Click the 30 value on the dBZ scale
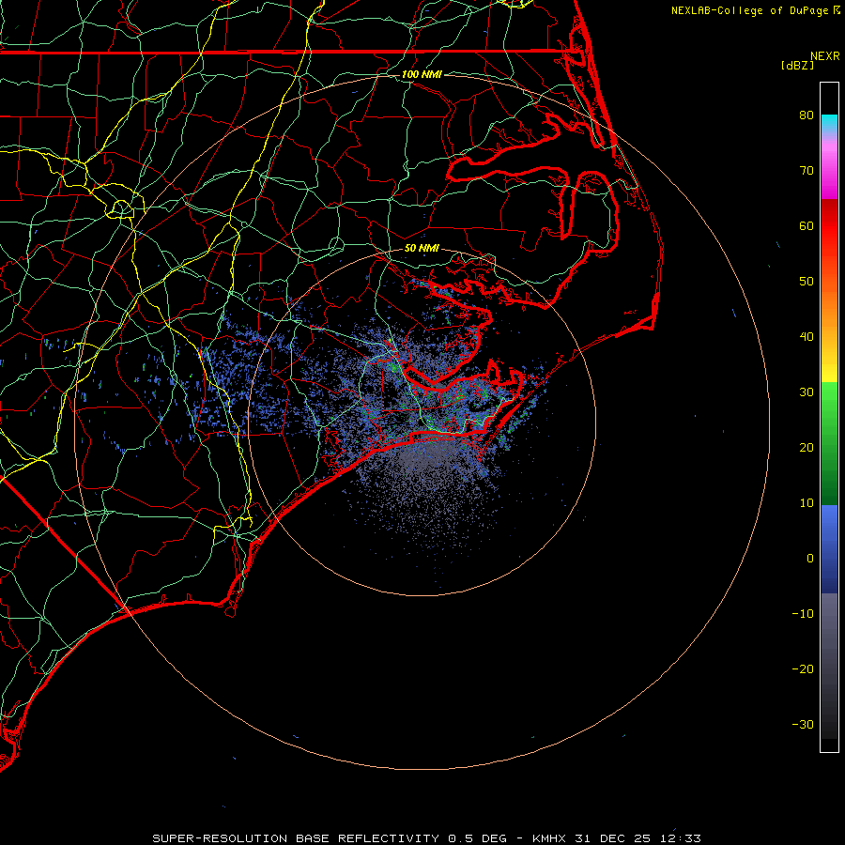845x845 pixels. click(807, 392)
